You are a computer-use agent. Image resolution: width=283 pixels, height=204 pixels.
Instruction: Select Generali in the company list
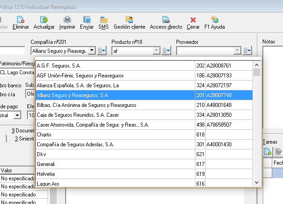pos(144,164)
